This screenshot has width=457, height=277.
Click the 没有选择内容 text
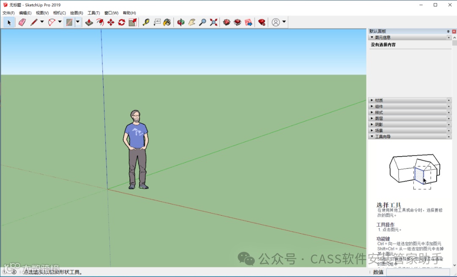point(383,44)
